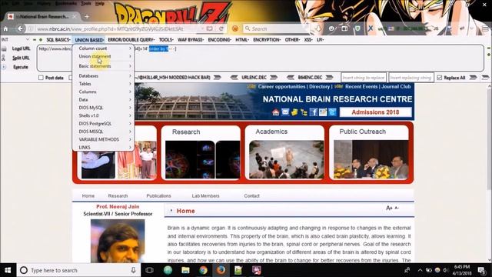Open the DIOS MySQL submenu
Image resolution: width=492 pixels, height=277 pixels.
pyautogui.click(x=104, y=108)
